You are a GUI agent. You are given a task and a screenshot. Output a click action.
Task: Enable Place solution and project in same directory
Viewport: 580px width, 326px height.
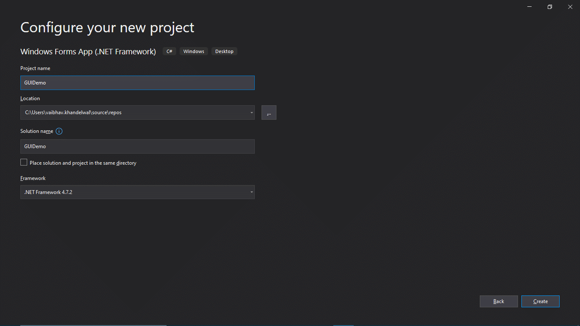(x=24, y=162)
